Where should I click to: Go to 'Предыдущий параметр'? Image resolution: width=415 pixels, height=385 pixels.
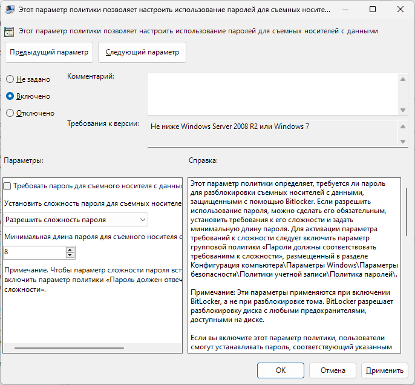click(49, 52)
